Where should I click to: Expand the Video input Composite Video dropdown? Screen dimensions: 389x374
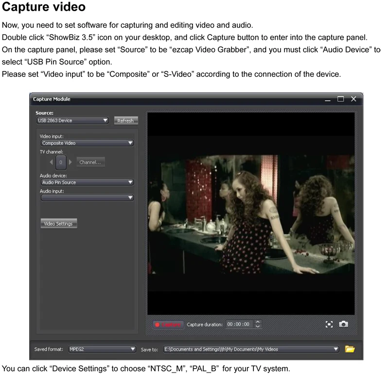(87, 143)
